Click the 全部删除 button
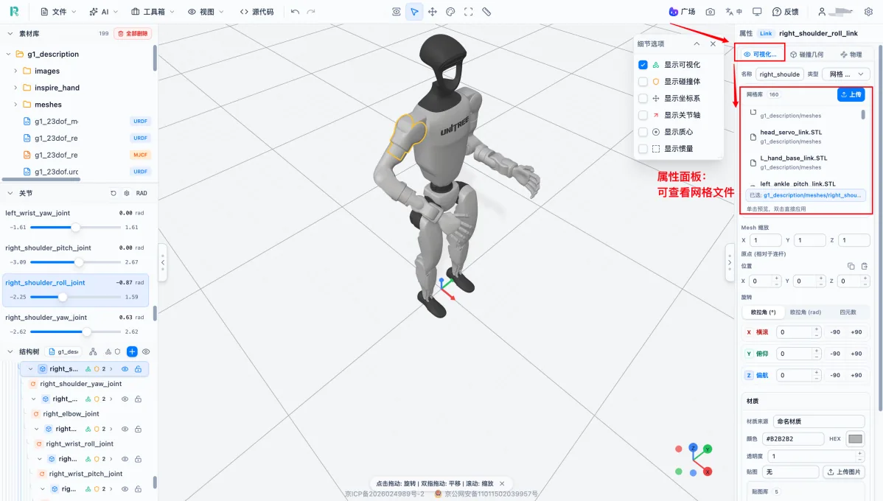This screenshot has height=501, width=883. [x=133, y=34]
